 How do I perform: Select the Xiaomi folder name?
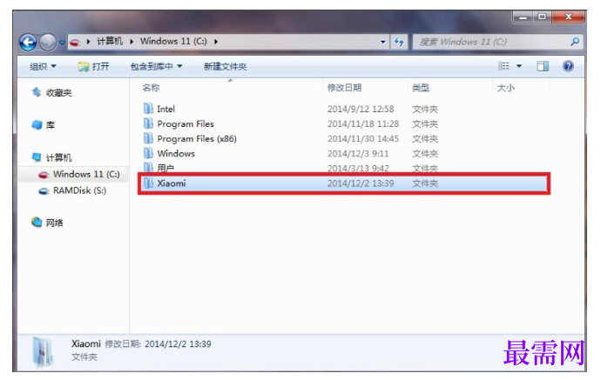pyautogui.click(x=172, y=183)
